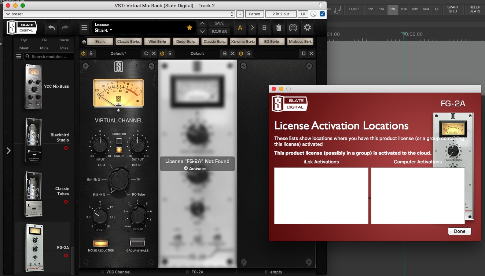Click the red unlicensed badge under FG-2A
This screenshot has width=485, height=276.
click(x=66, y=256)
